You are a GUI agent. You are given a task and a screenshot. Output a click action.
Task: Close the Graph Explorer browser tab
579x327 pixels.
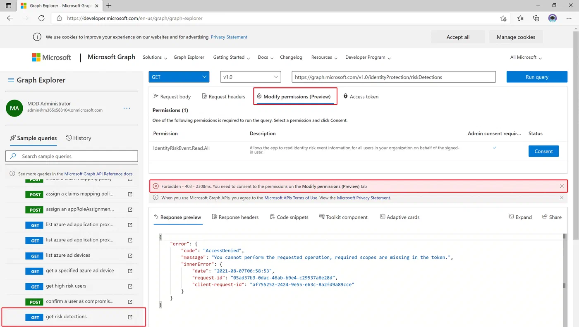[96, 6]
